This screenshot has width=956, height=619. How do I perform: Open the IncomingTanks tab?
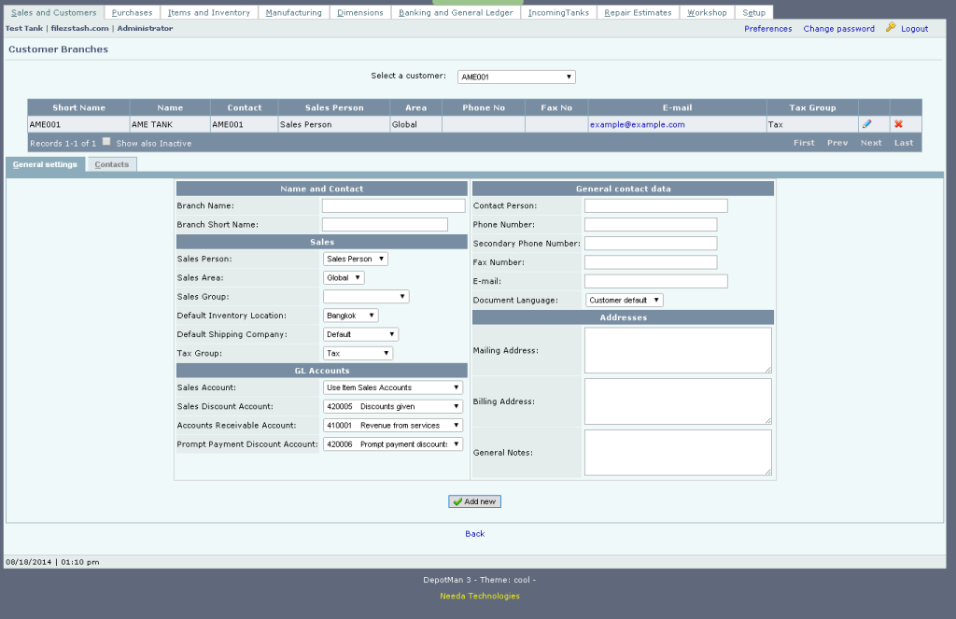[558, 12]
